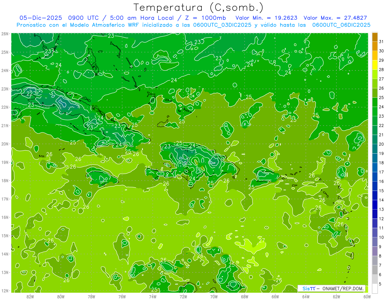The height and width of the screenshot is (301, 390).
Task: Click the '15N' latitude axis label
Action: (x=5, y=236)
